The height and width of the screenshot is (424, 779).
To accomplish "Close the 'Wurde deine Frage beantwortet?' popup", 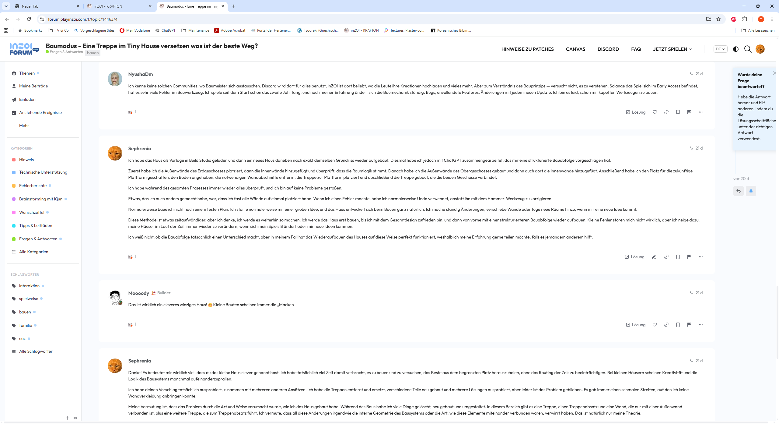I will pos(774,73).
